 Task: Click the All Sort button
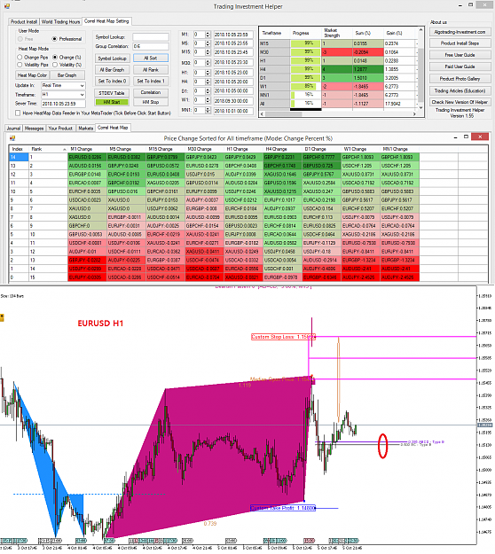[x=151, y=58]
